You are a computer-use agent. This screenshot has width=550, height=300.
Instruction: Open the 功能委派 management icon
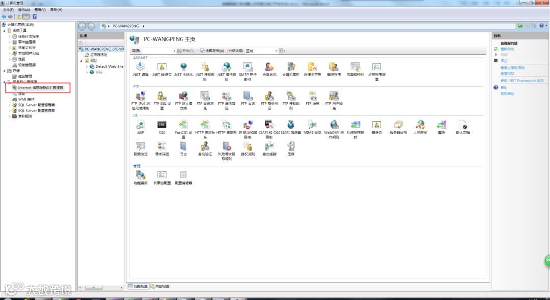click(141, 175)
